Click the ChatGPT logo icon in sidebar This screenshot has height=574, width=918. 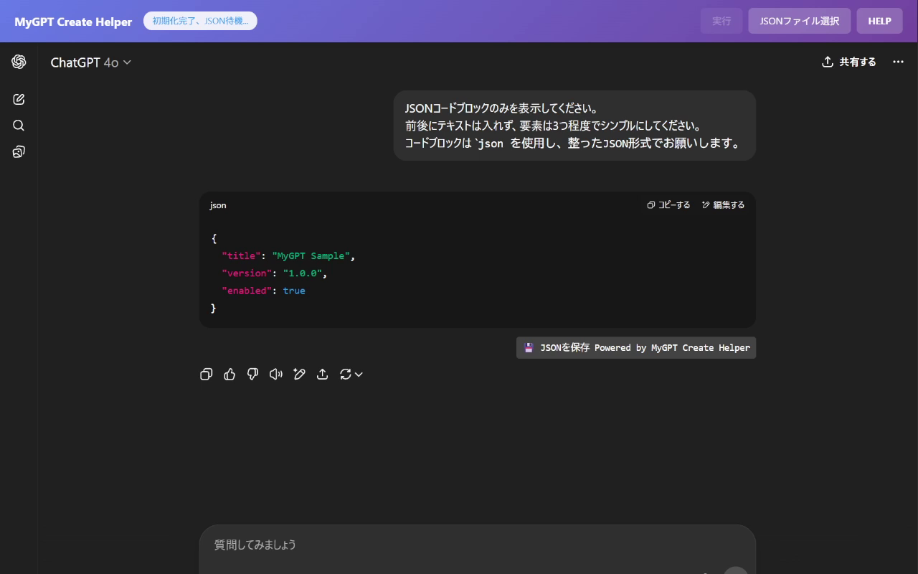19,62
